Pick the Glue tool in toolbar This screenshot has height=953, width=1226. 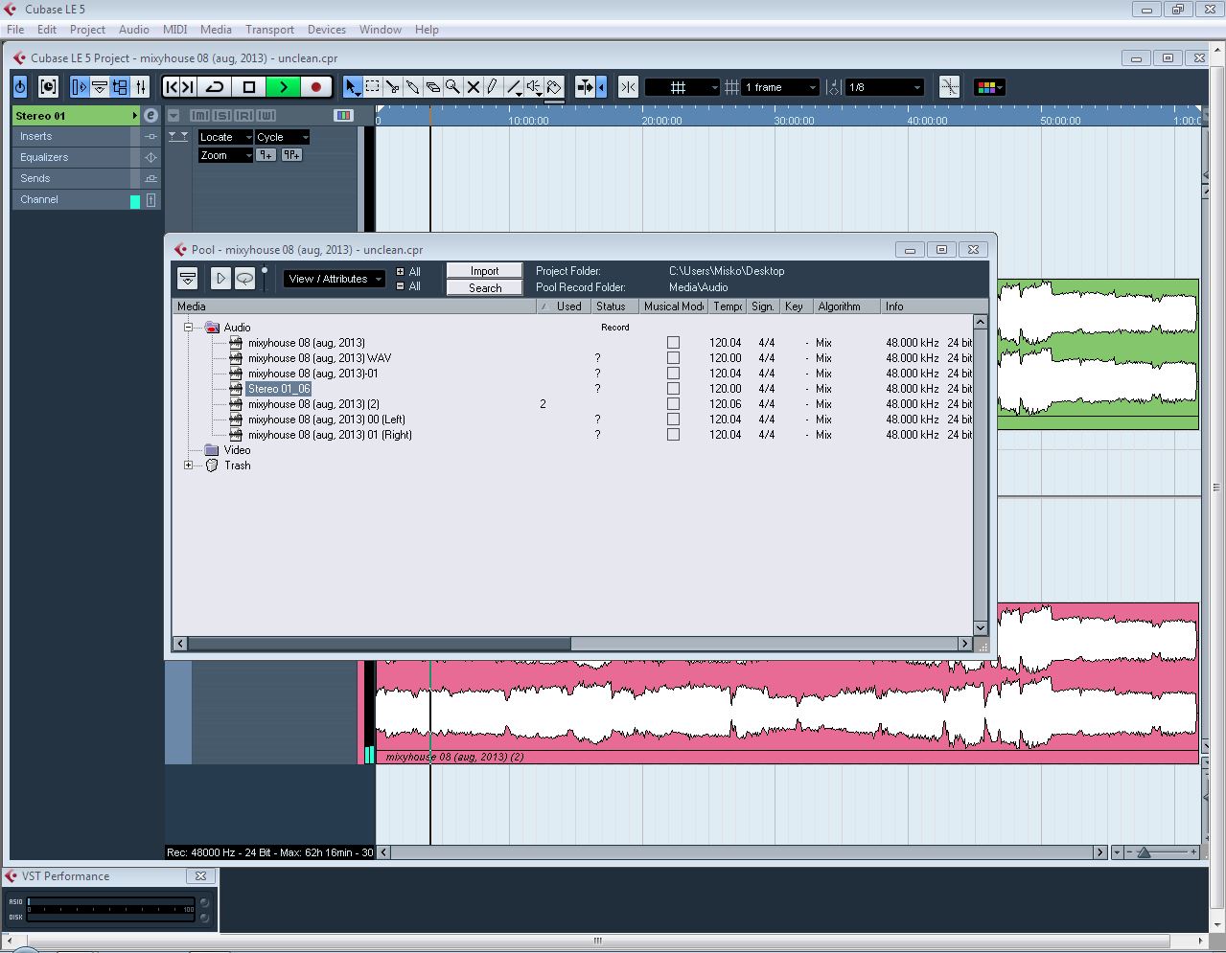point(412,87)
